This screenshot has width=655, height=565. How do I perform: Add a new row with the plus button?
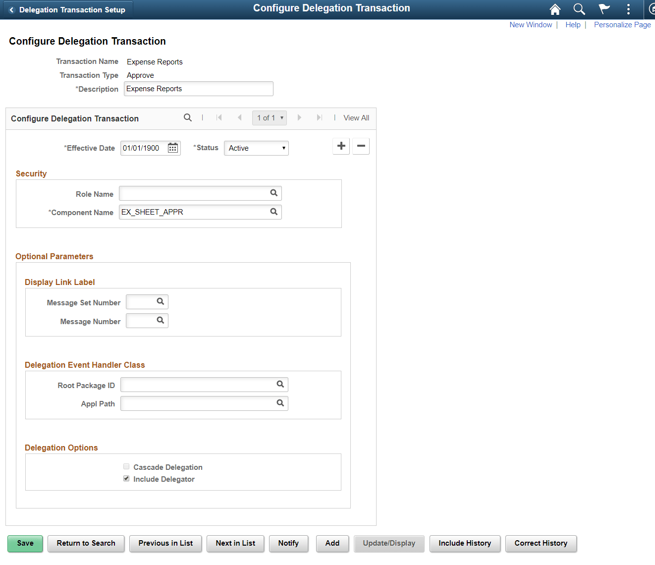(x=341, y=146)
